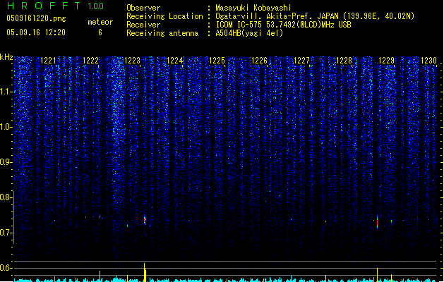Click the 1222 time marker
Viewport: 444px width, 282px height.
90,61
